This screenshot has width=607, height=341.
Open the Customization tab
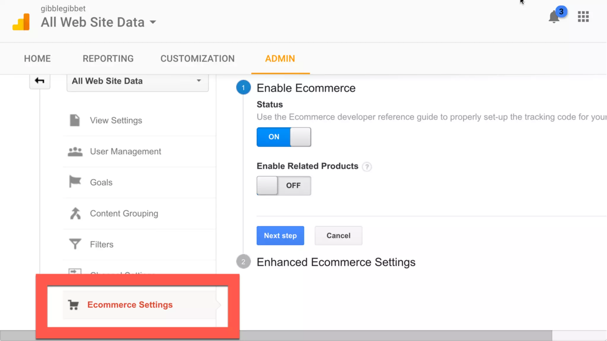[x=197, y=59]
